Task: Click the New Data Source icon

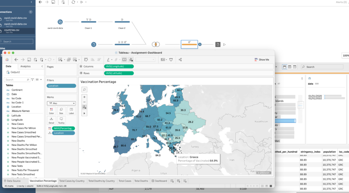Action: click(35, 60)
